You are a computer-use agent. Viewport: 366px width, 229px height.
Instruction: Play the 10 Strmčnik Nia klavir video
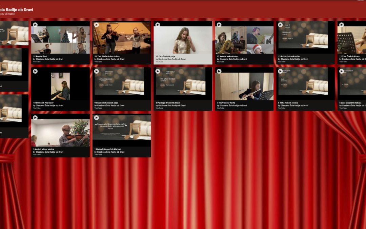tap(35, 71)
